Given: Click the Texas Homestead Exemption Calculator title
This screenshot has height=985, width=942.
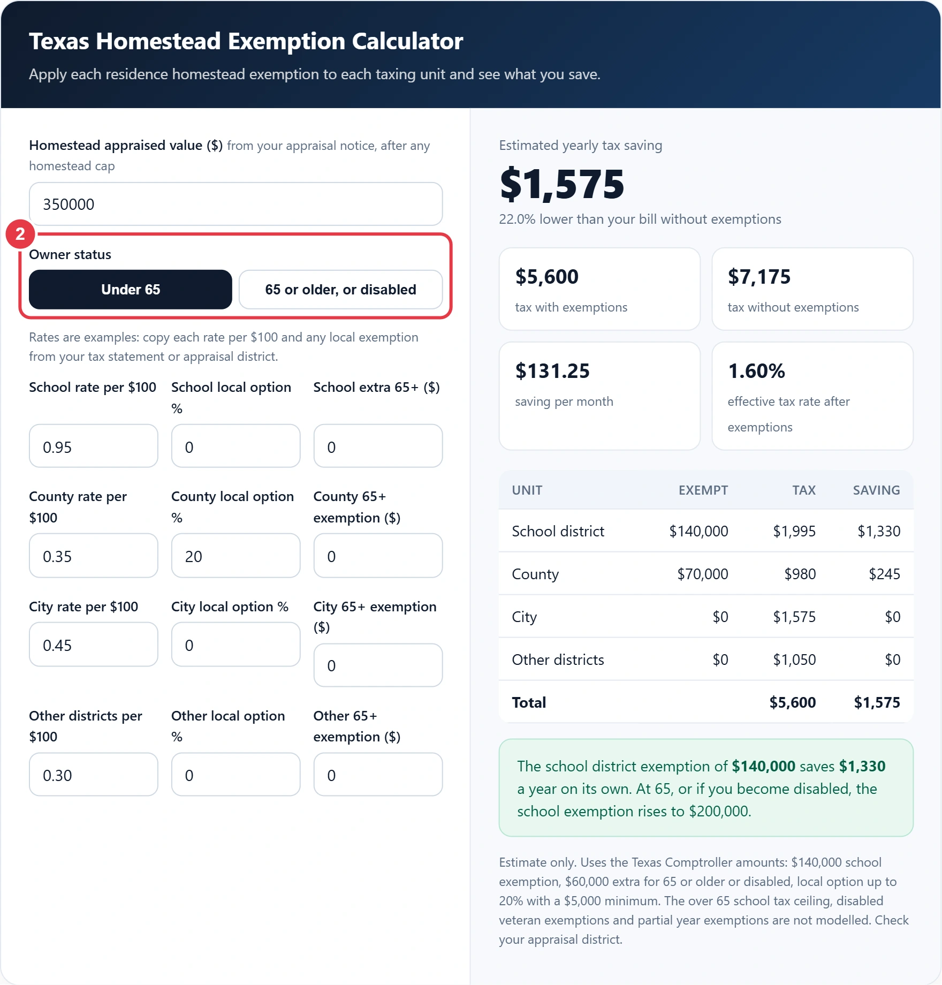Looking at the screenshot, I should [x=246, y=41].
